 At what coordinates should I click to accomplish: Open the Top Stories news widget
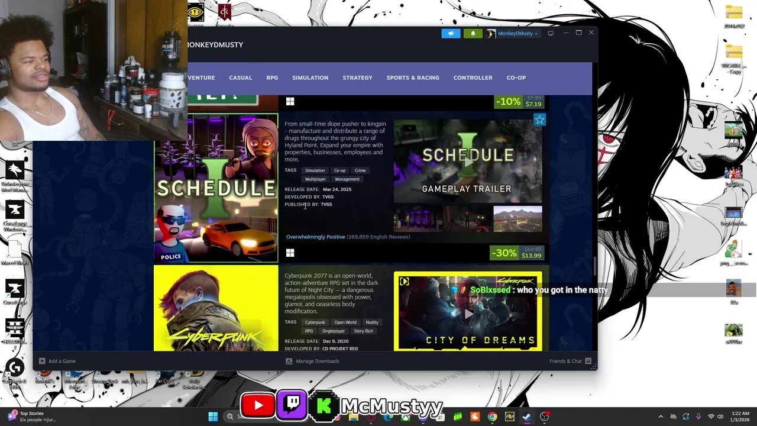[x=32, y=417]
